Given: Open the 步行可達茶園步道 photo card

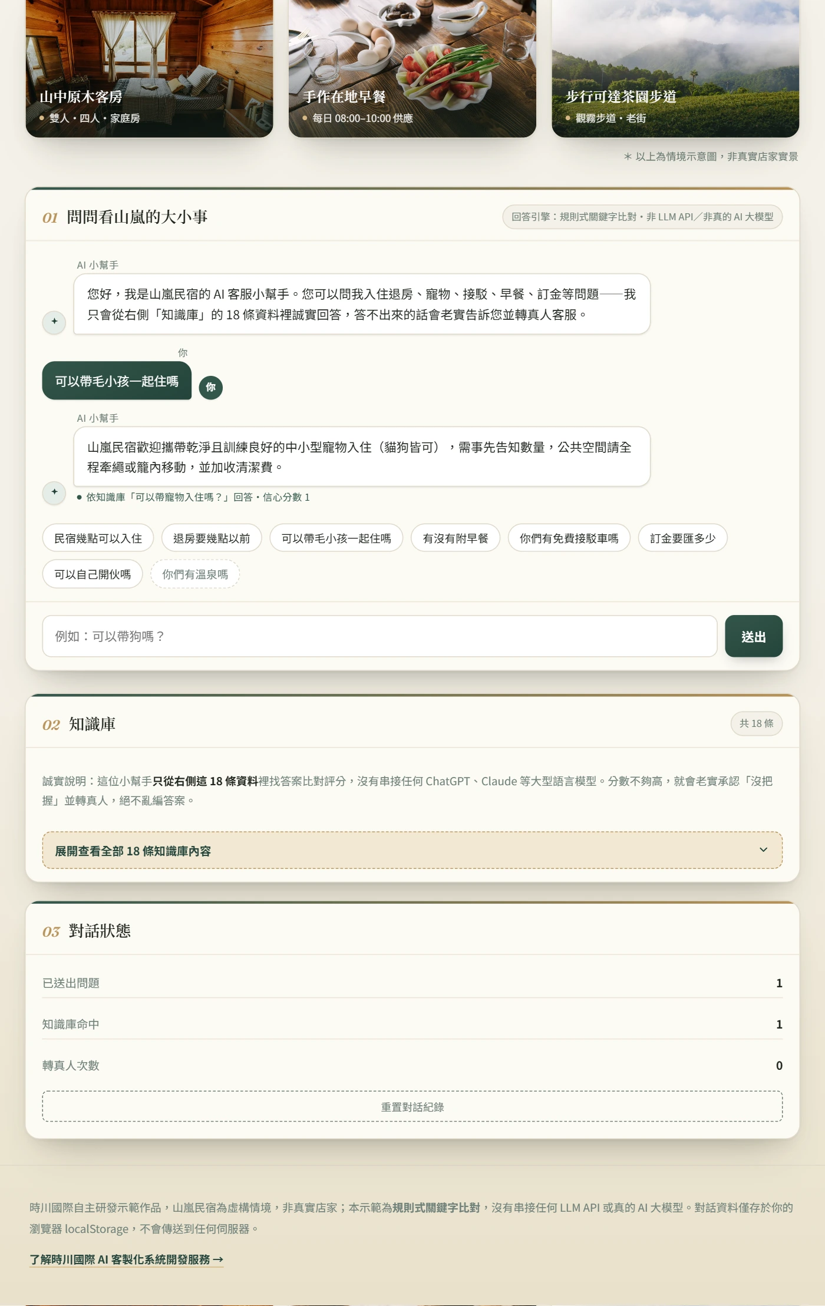Looking at the screenshot, I should tap(675, 68).
